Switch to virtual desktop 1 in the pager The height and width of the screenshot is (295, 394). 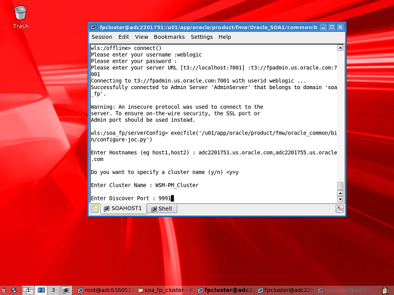(28, 290)
